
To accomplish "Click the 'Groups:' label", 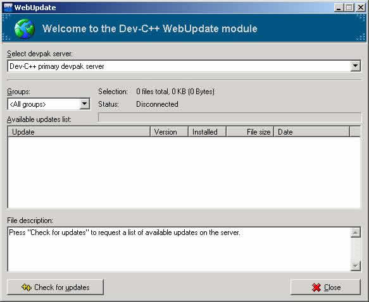I will pos(18,92).
